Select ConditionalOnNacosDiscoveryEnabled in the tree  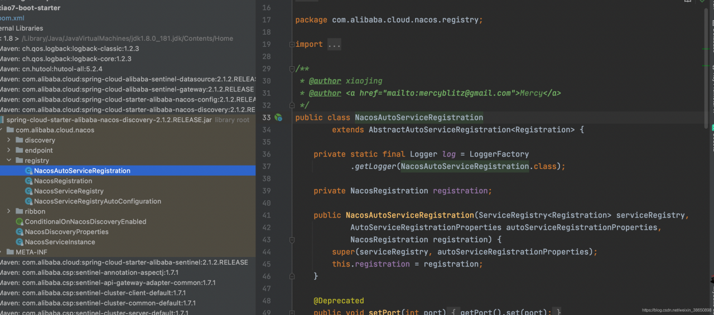pos(85,221)
